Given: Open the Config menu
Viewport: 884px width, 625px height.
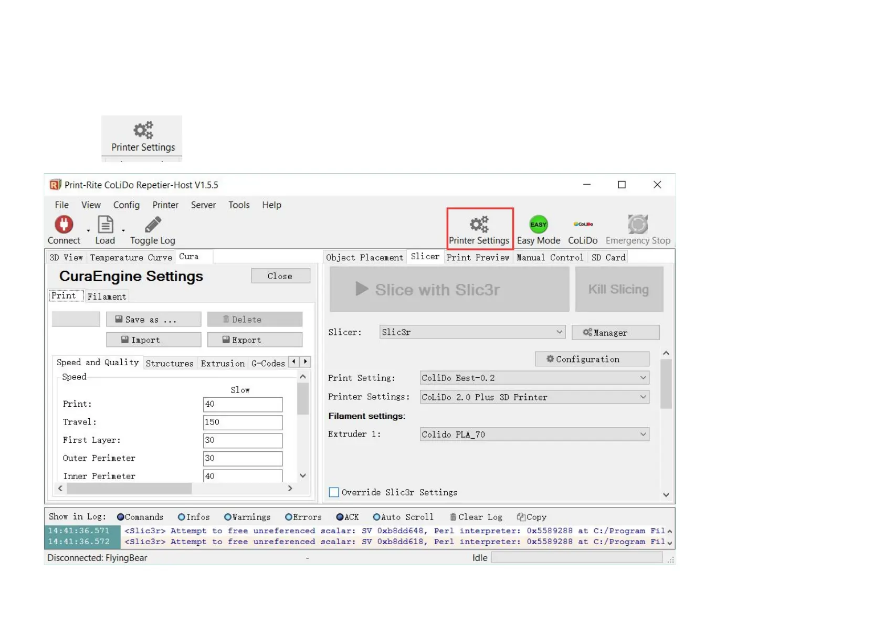Looking at the screenshot, I should [126, 205].
